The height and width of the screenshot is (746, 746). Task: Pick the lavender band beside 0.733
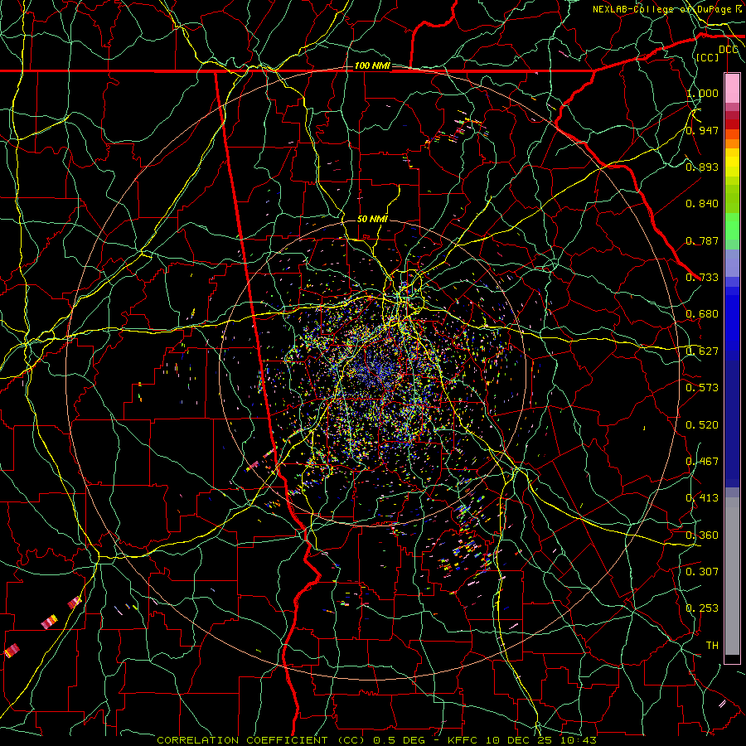coord(732,263)
